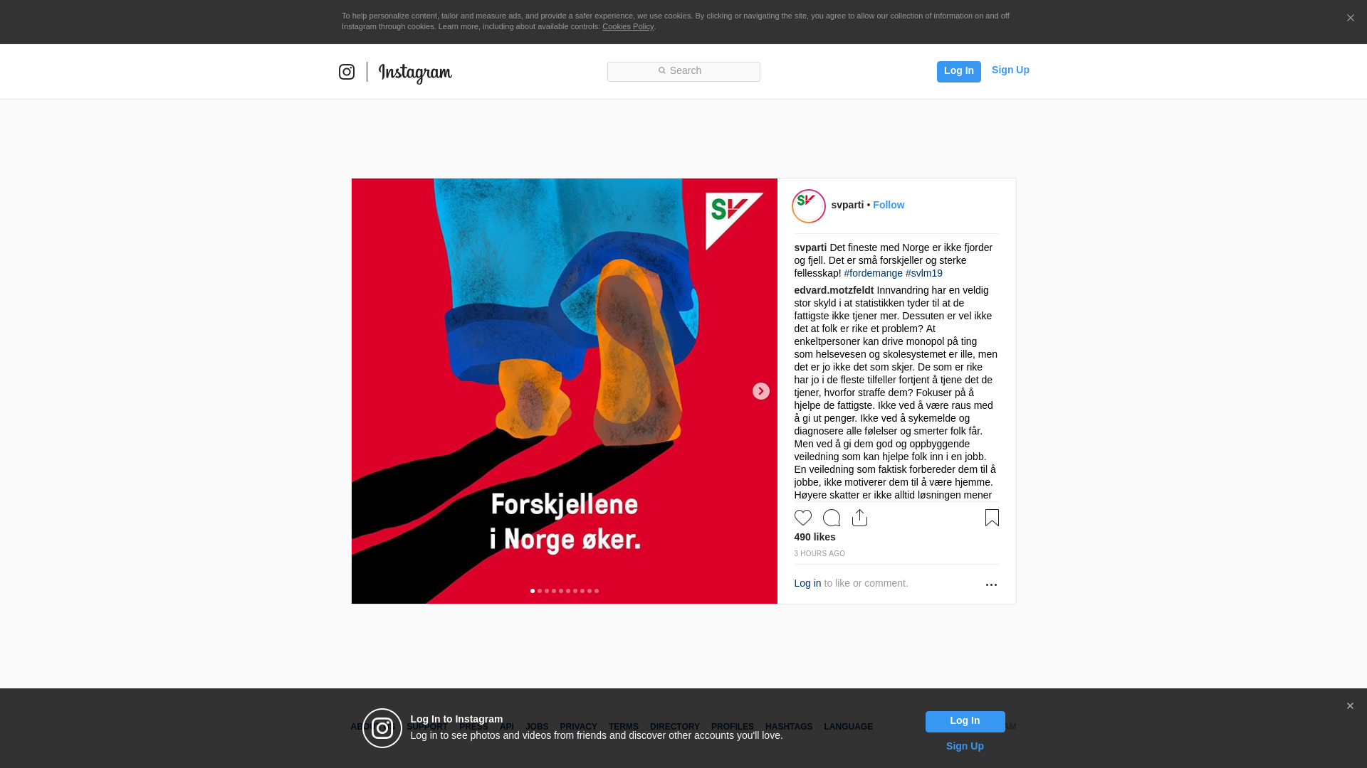Open comments with the speech bubble icon
The height and width of the screenshot is (768, 1367).
click(x=832, y=518)
